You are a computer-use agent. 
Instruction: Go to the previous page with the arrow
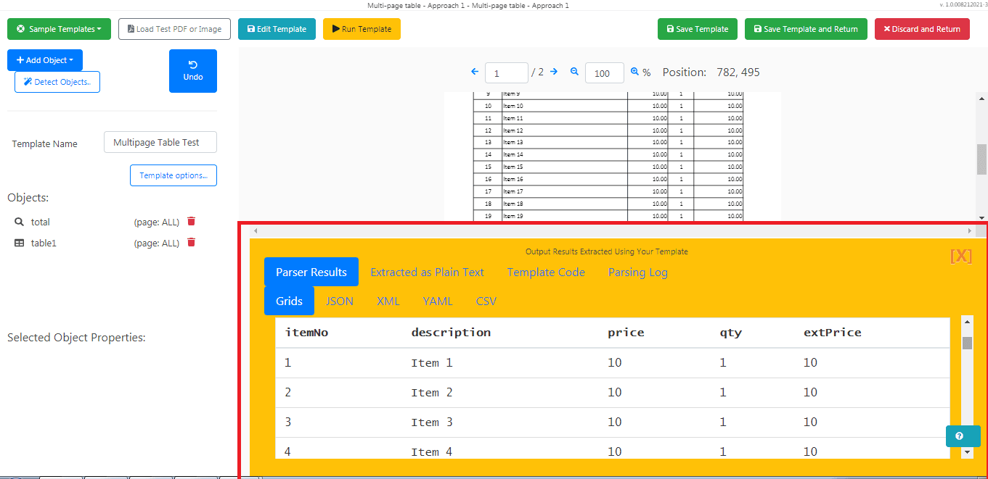[x=475, y=72]
